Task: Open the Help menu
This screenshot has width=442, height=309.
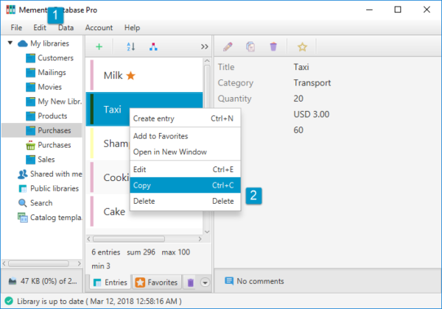Action: [132, 27]
